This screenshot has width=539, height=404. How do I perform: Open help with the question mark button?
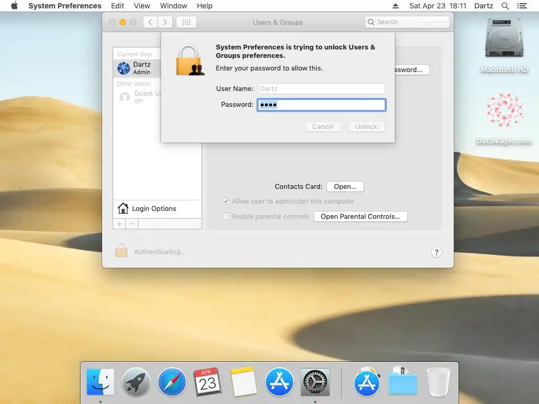[x=436, y=252]
